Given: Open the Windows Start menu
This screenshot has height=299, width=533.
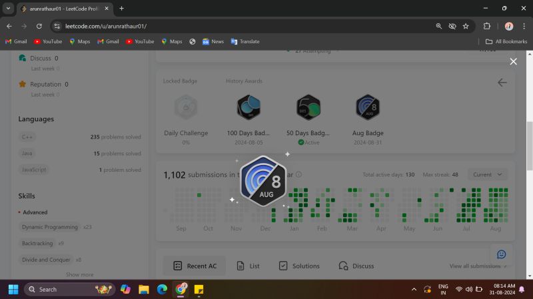Looking at the screenshot, I should tap(13, 290).
